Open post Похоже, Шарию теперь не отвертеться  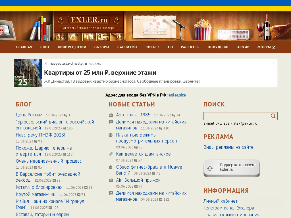coord(44,151)
